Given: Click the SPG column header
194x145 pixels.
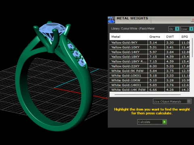Looking at the screenshot, I should click(185, 37).
